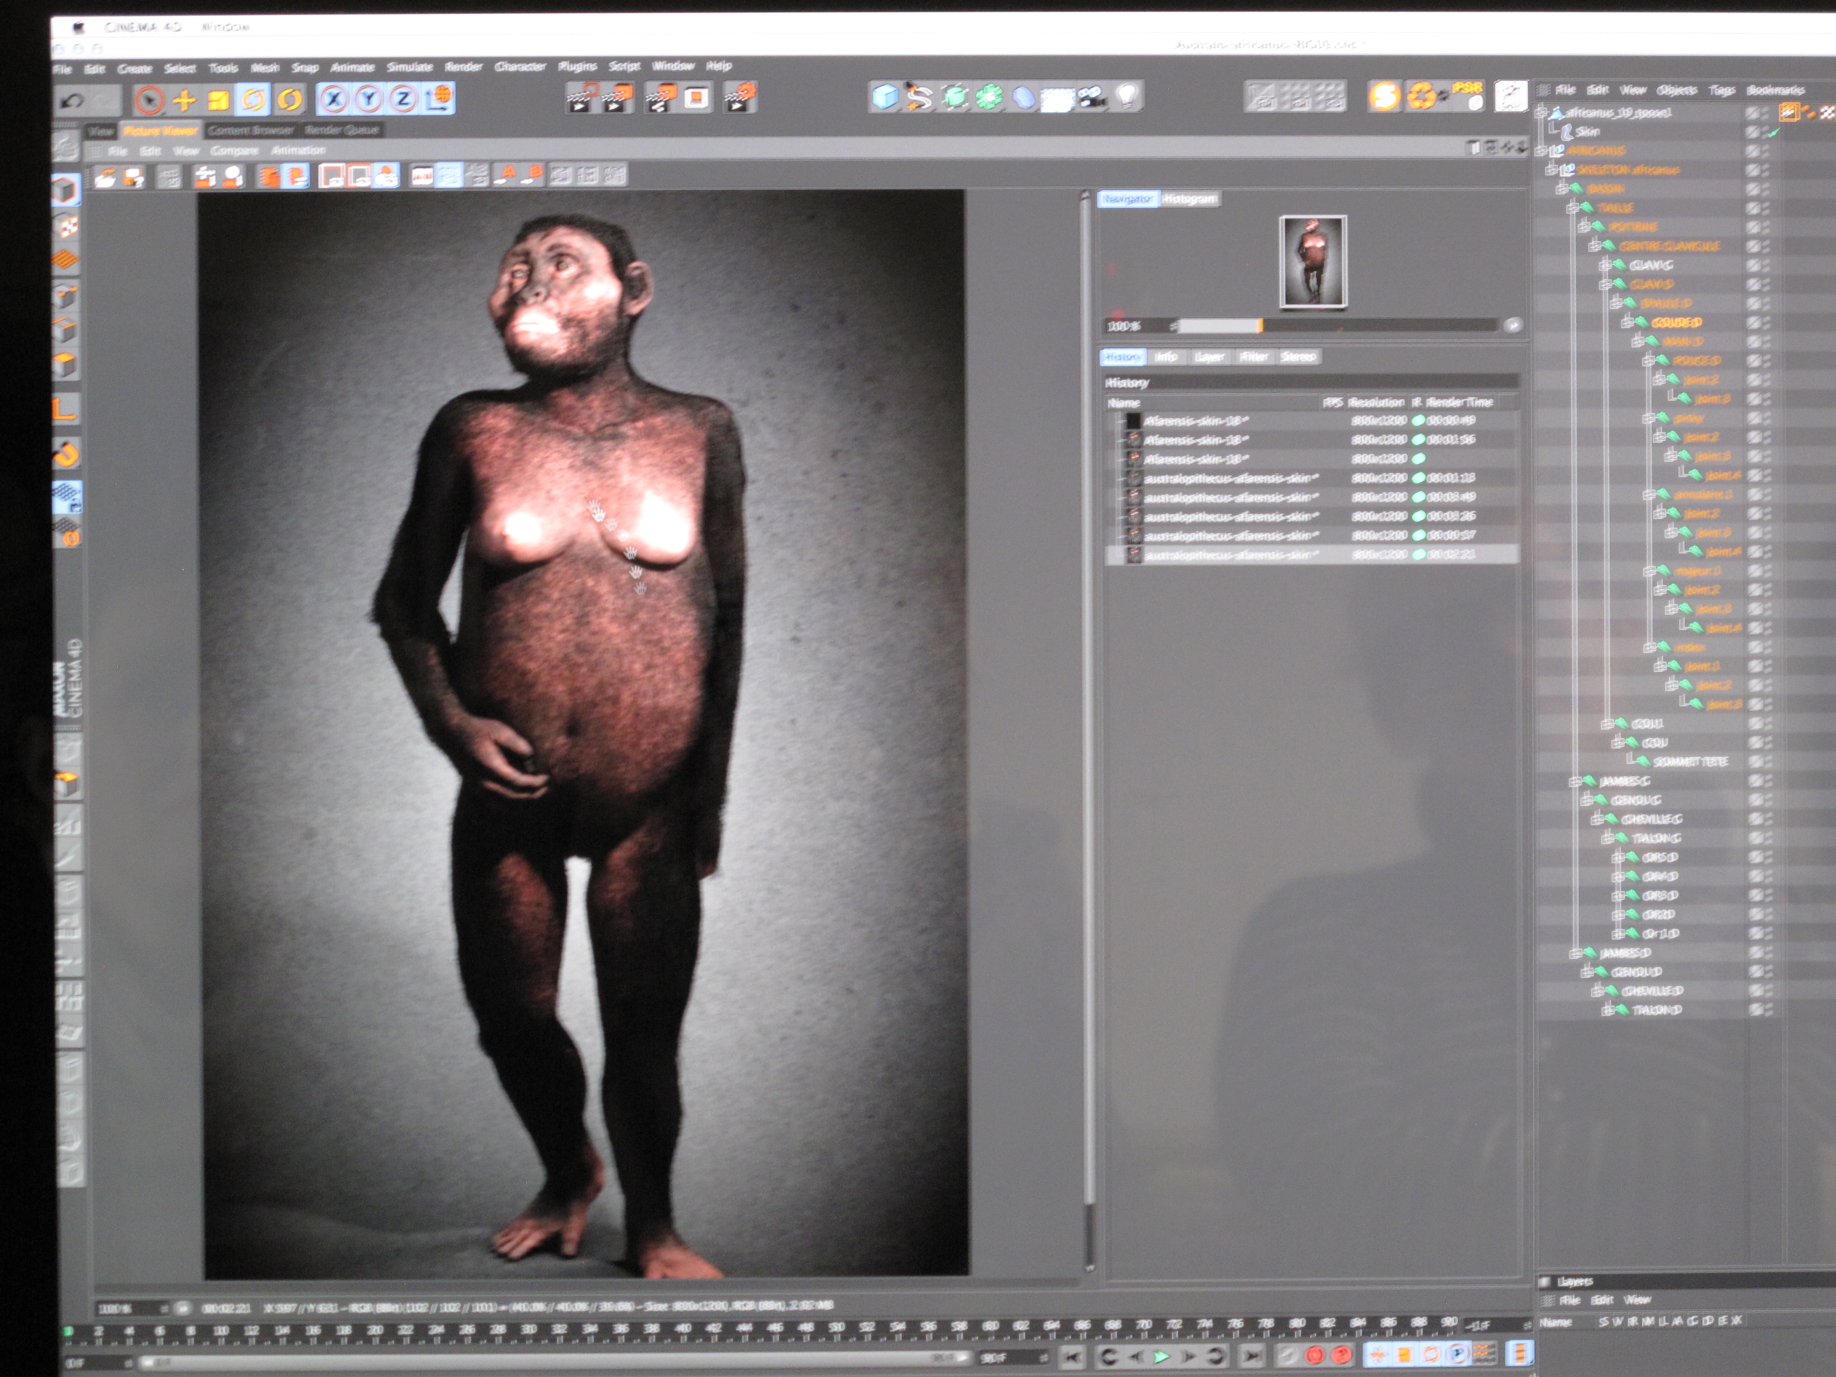Select the Scale tool
The width and height of the screenshot is (1836, 1377).
[218, 101]
